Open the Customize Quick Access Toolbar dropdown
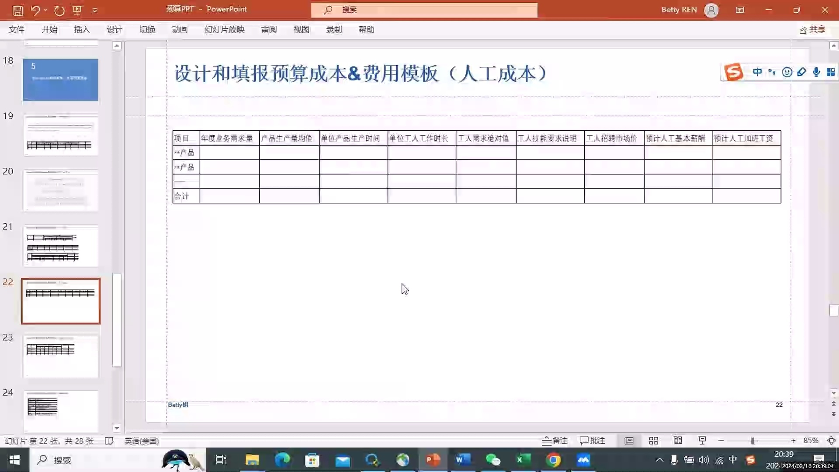839x472 pixels. pos(95,10)
